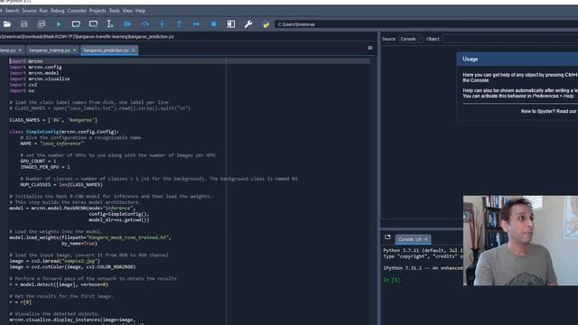Image resolution: width=578 pixels, height=325 pixels.
Task: Open the editor options hamburger menu
Action: (x=370, y=48)
